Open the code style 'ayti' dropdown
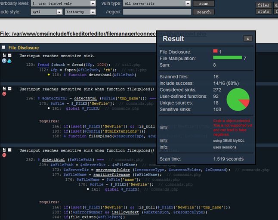The height and width of the screenshot is (220, 278). pos(46,12)
